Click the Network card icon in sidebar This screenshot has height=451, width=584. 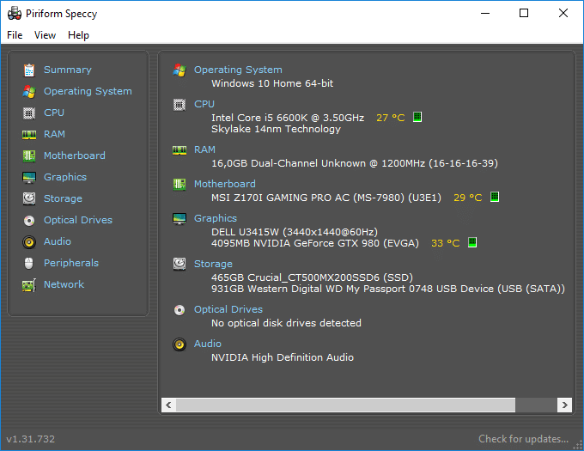pyautogui.click(x=29, y=285)
